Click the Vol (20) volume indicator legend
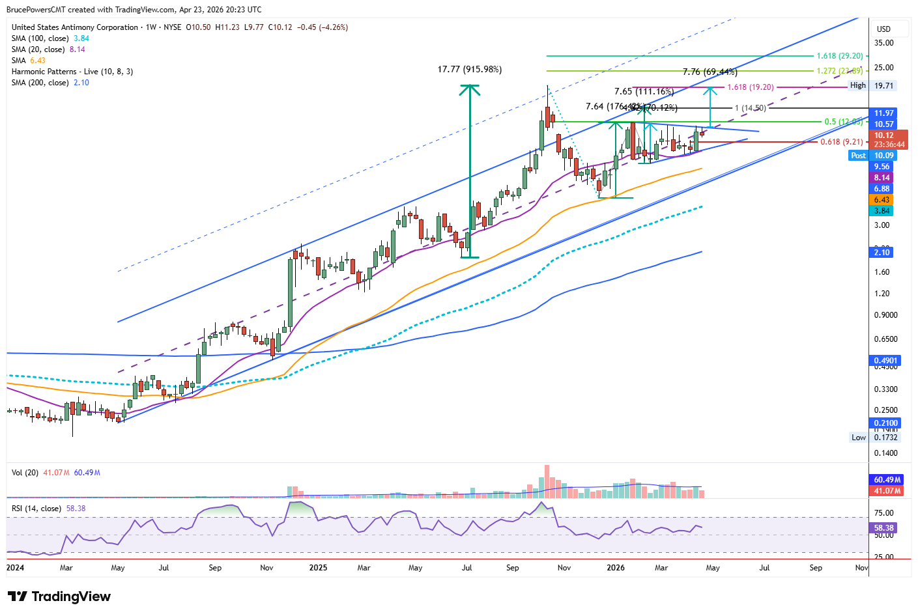This screenshot has height=616, width=918. click(56, 473)
